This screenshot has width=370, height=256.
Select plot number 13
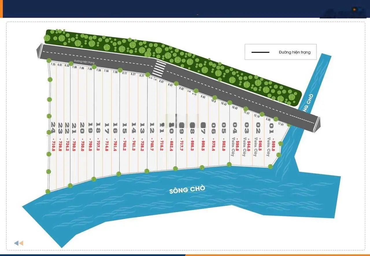[x=142, y=128]
